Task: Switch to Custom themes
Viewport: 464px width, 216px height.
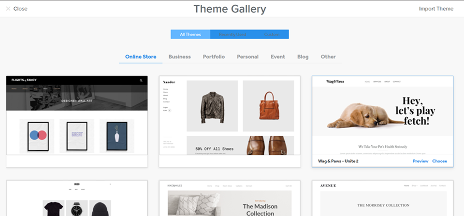Action: [272, 34]
